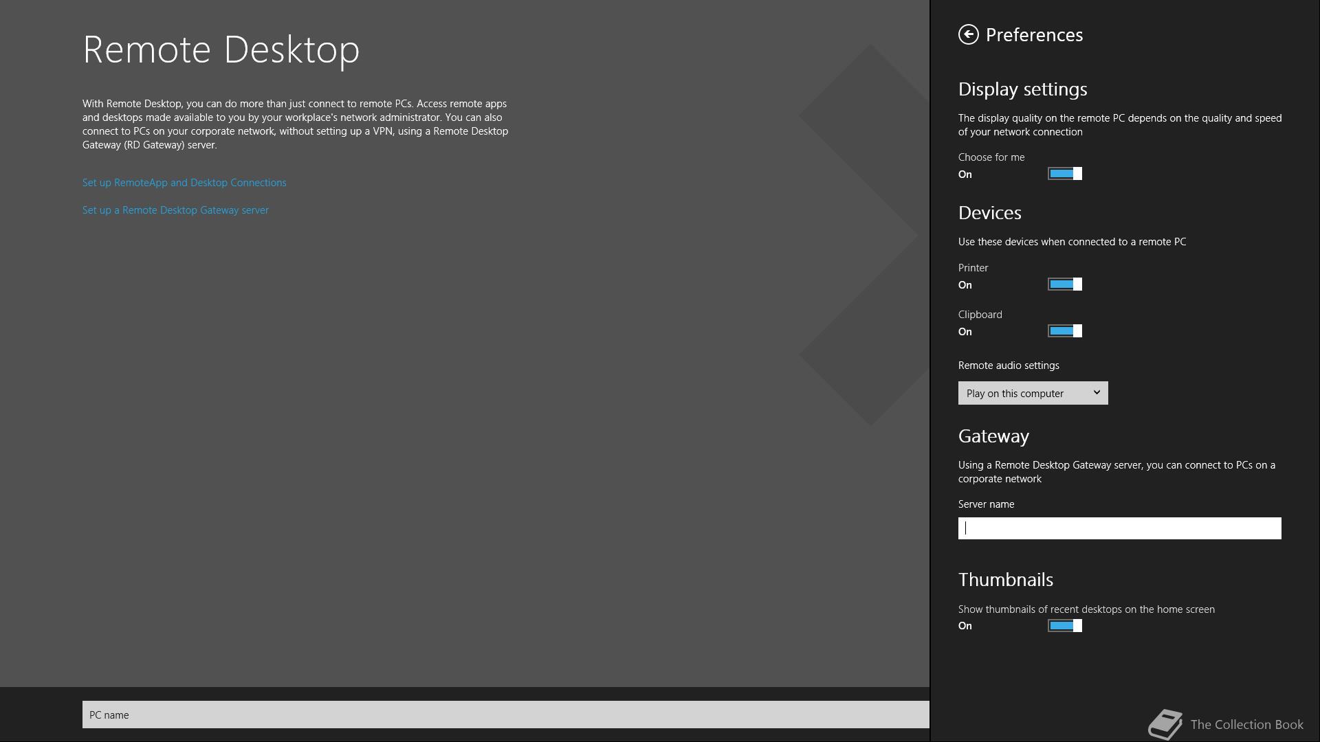1320x742 pixels.
Task: Open Set up a Remote Desktop Gateway server
Action: (x=175, y=210)
